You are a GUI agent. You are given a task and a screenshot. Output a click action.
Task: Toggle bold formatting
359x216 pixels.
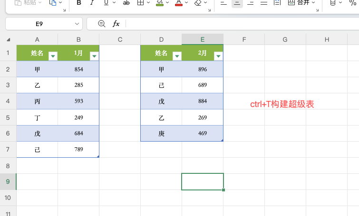click(79, 3)
